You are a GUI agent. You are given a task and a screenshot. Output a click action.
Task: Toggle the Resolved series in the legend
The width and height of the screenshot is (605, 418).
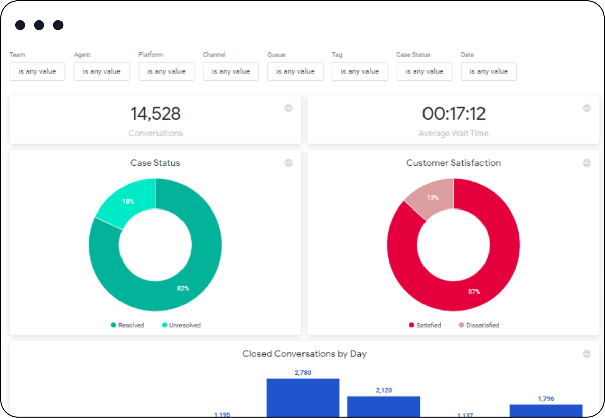click(x=128, y=325)
